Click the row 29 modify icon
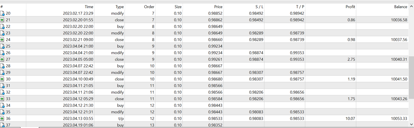This screenshot has height=128, width=414. pyautogui.click(x=3, y=73)
